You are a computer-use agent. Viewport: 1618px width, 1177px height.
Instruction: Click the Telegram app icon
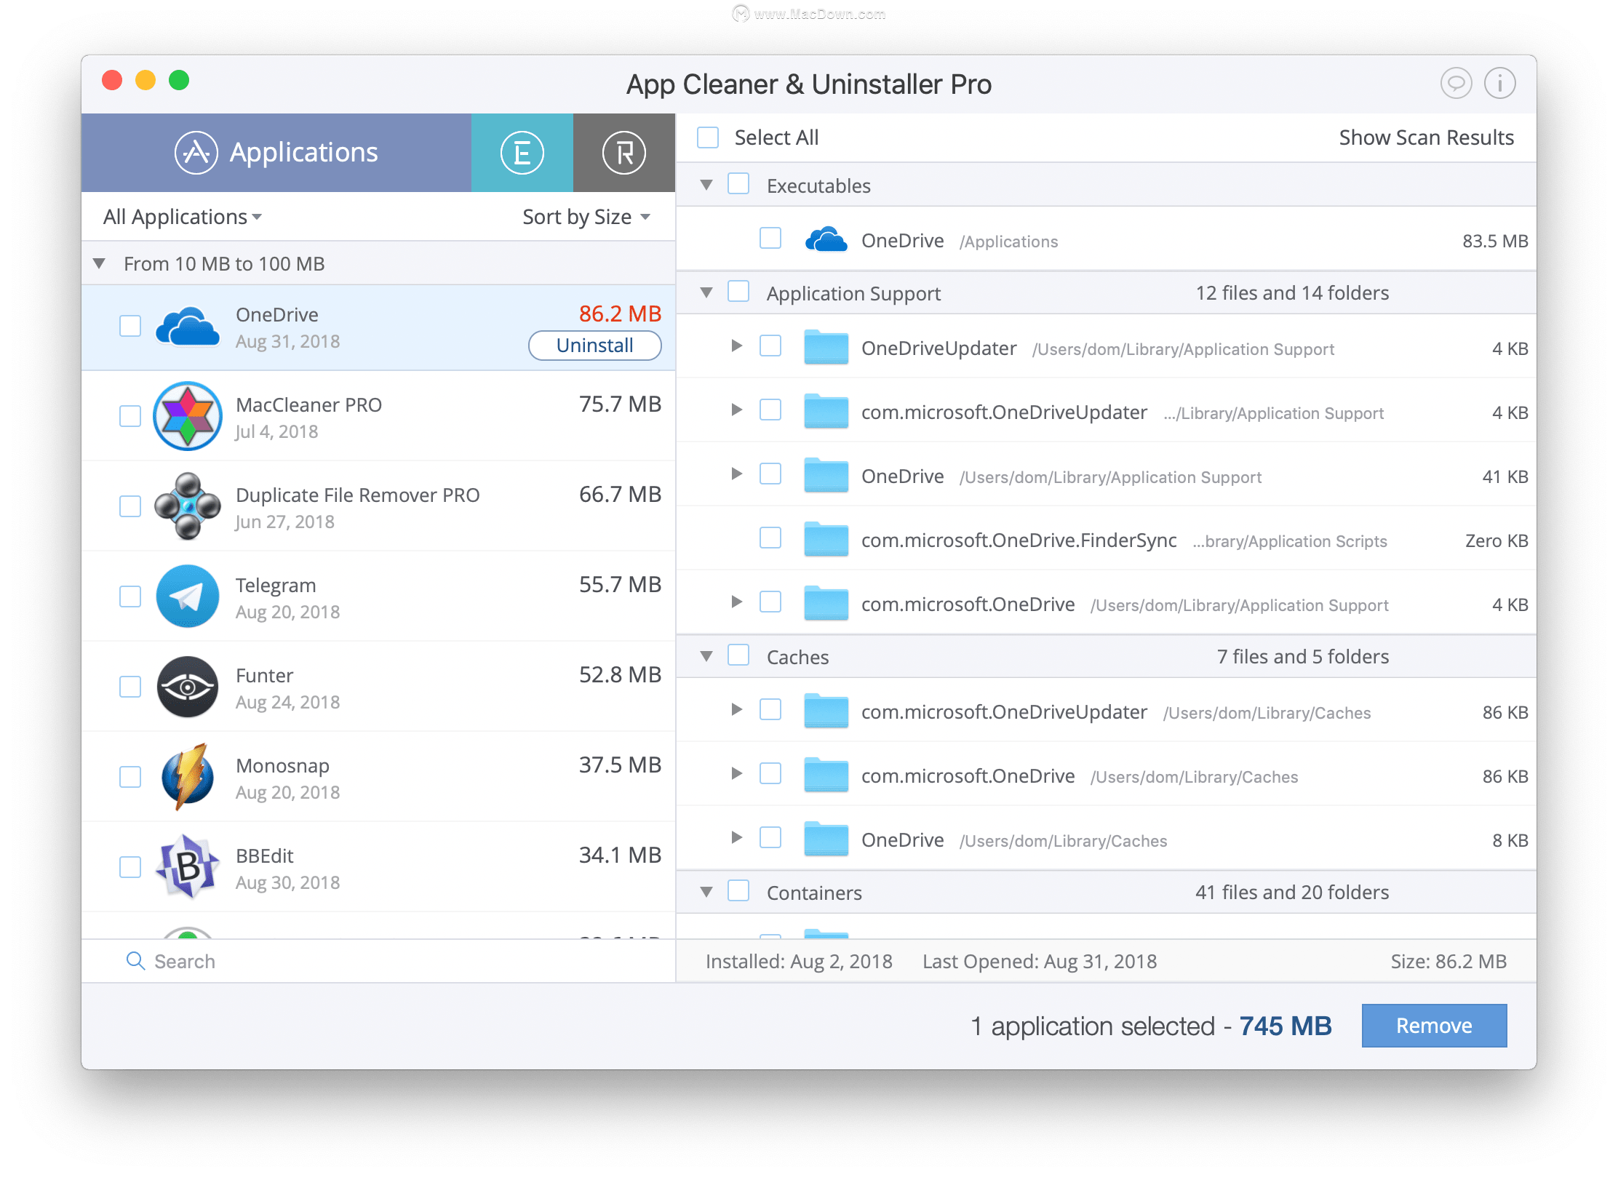point(188,597)
